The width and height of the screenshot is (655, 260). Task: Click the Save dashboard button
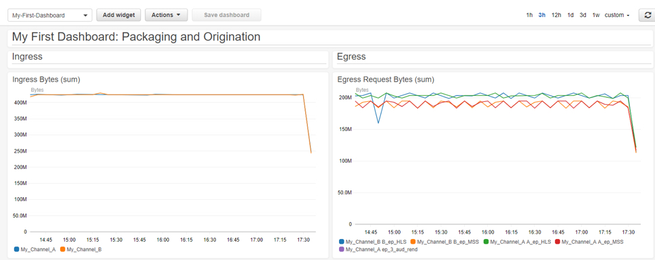(x=227, y=15)
